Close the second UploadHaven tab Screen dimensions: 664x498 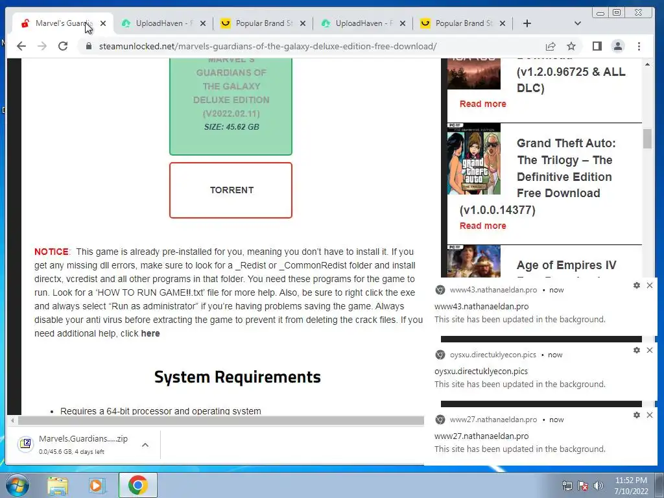[403, 23]
